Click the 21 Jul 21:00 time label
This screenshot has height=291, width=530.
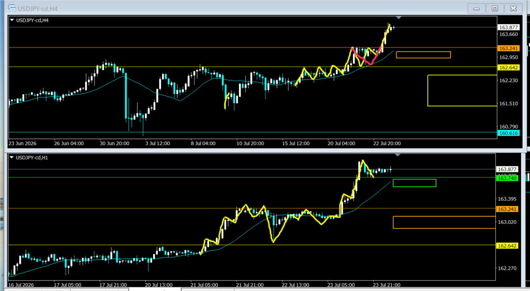(x=250, y=285)
